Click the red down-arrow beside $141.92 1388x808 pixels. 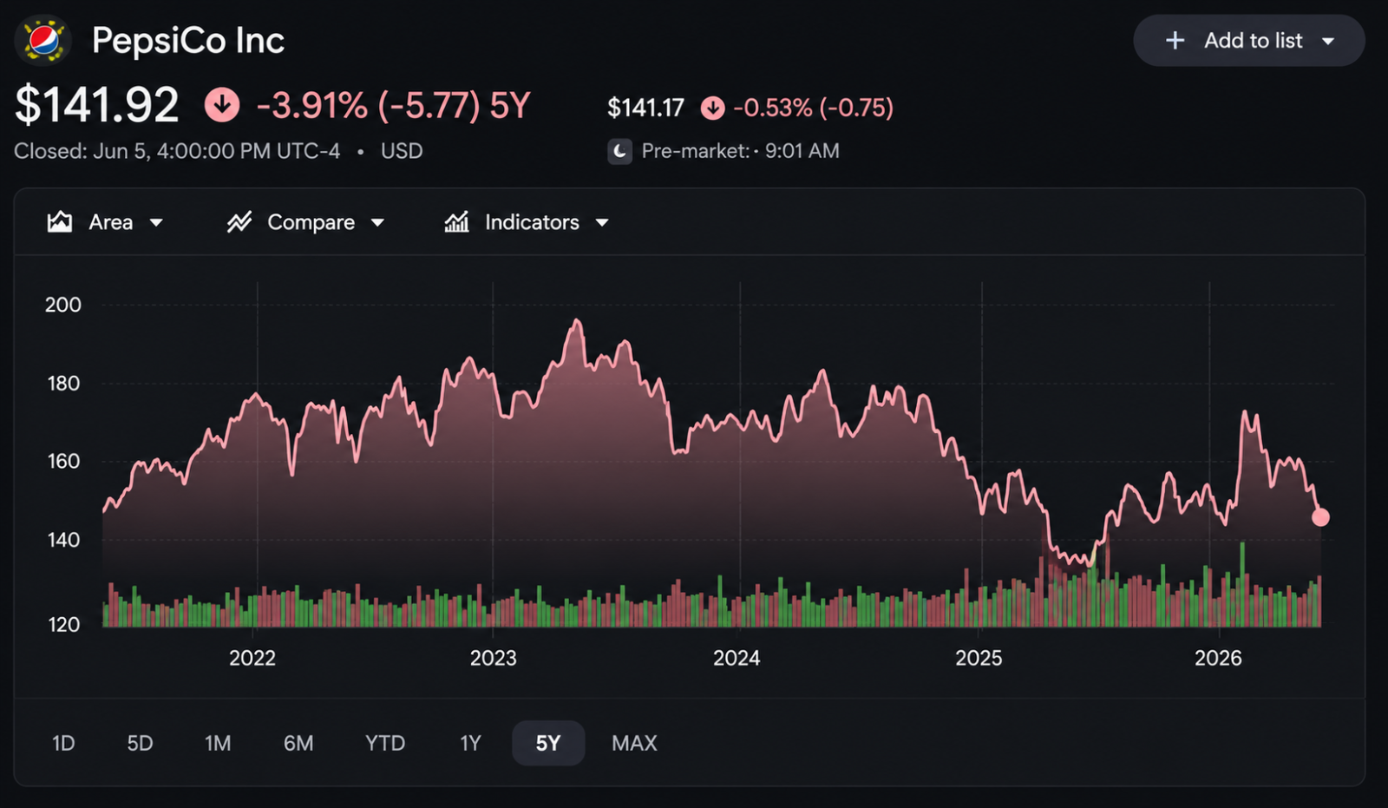(222, 105)
